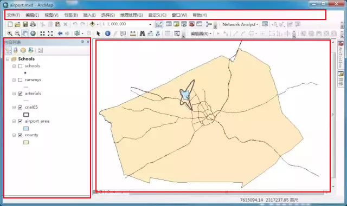Choose the Select Elements arrow tool
Image resolution: width=347 pixels, height=206 pixels.
click(x=98, y=34)
